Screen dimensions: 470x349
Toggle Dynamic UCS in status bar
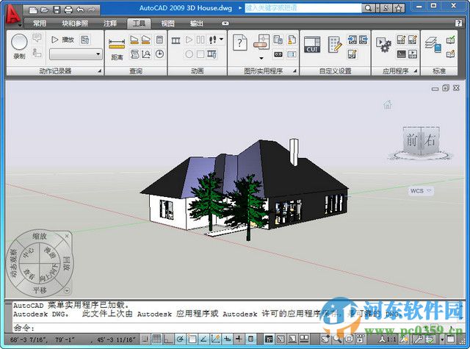[x=215, y=339]
